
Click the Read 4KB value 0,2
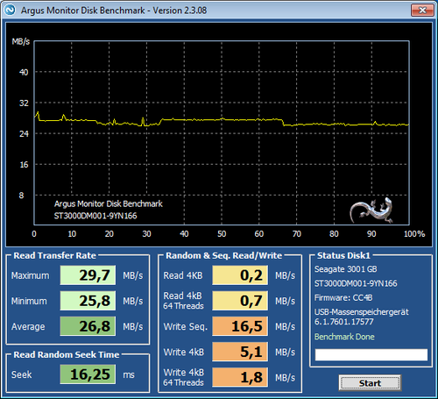[240, 275]
